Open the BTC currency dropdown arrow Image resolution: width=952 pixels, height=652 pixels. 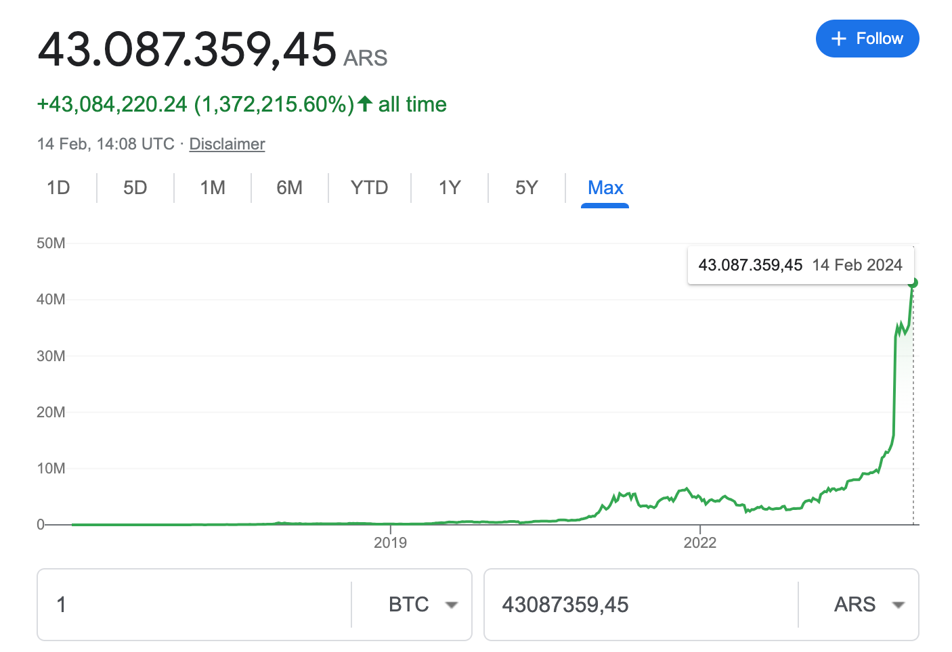[x=451, y=605]
